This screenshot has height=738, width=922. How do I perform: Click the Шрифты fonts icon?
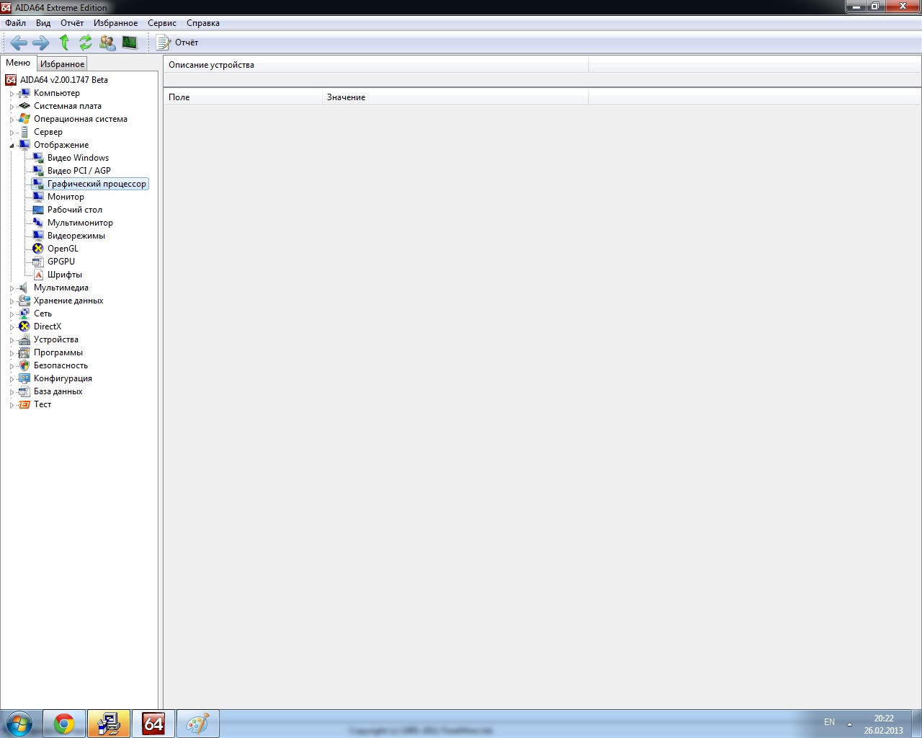point(38,275)
